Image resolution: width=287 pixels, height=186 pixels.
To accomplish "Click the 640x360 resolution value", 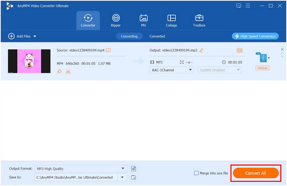I will click(x=72, y=63).
